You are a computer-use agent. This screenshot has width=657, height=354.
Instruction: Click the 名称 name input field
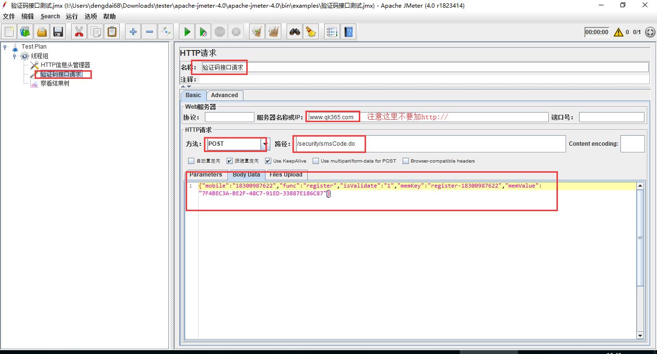pos(425,67)
